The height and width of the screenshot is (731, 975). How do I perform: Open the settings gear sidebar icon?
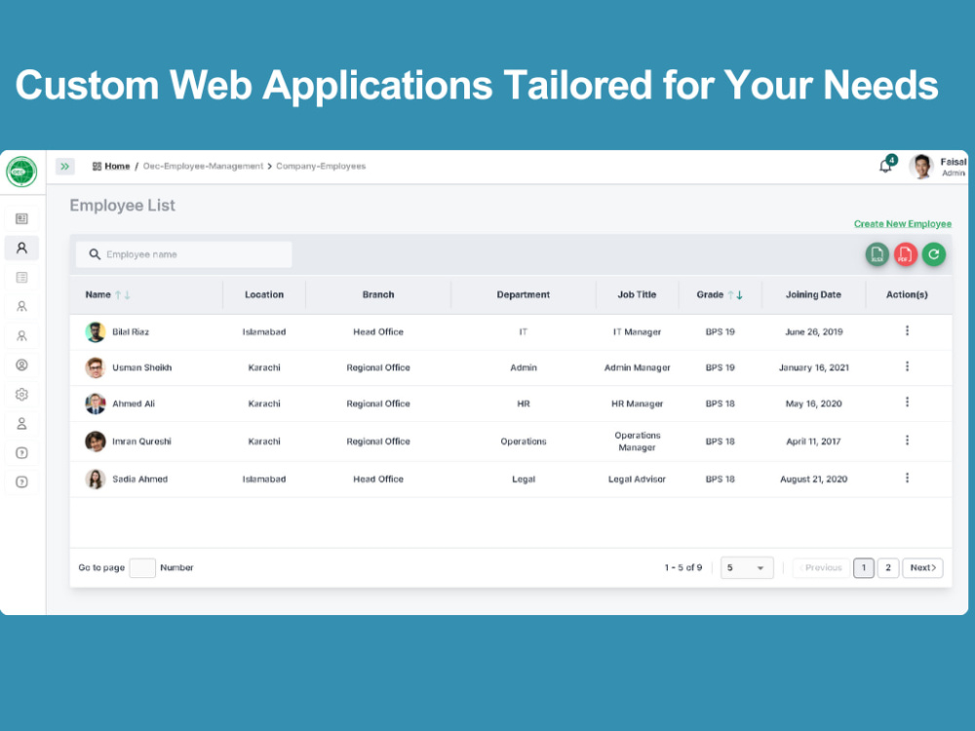click(x=21, y=394)
